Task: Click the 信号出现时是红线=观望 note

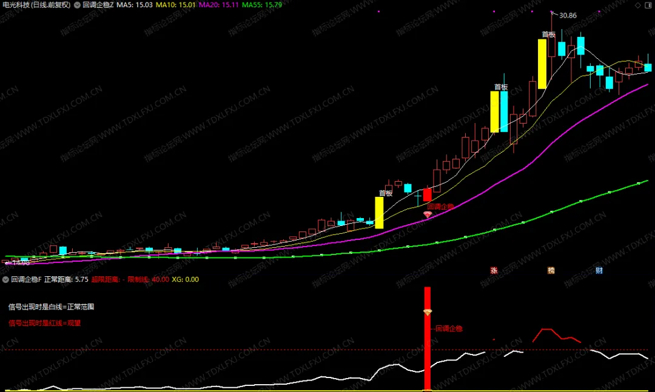Action: coord(45,323)
